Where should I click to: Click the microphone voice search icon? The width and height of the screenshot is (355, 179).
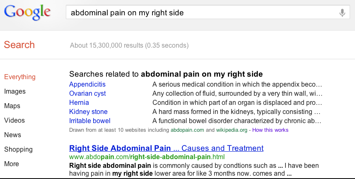point(342,13)
